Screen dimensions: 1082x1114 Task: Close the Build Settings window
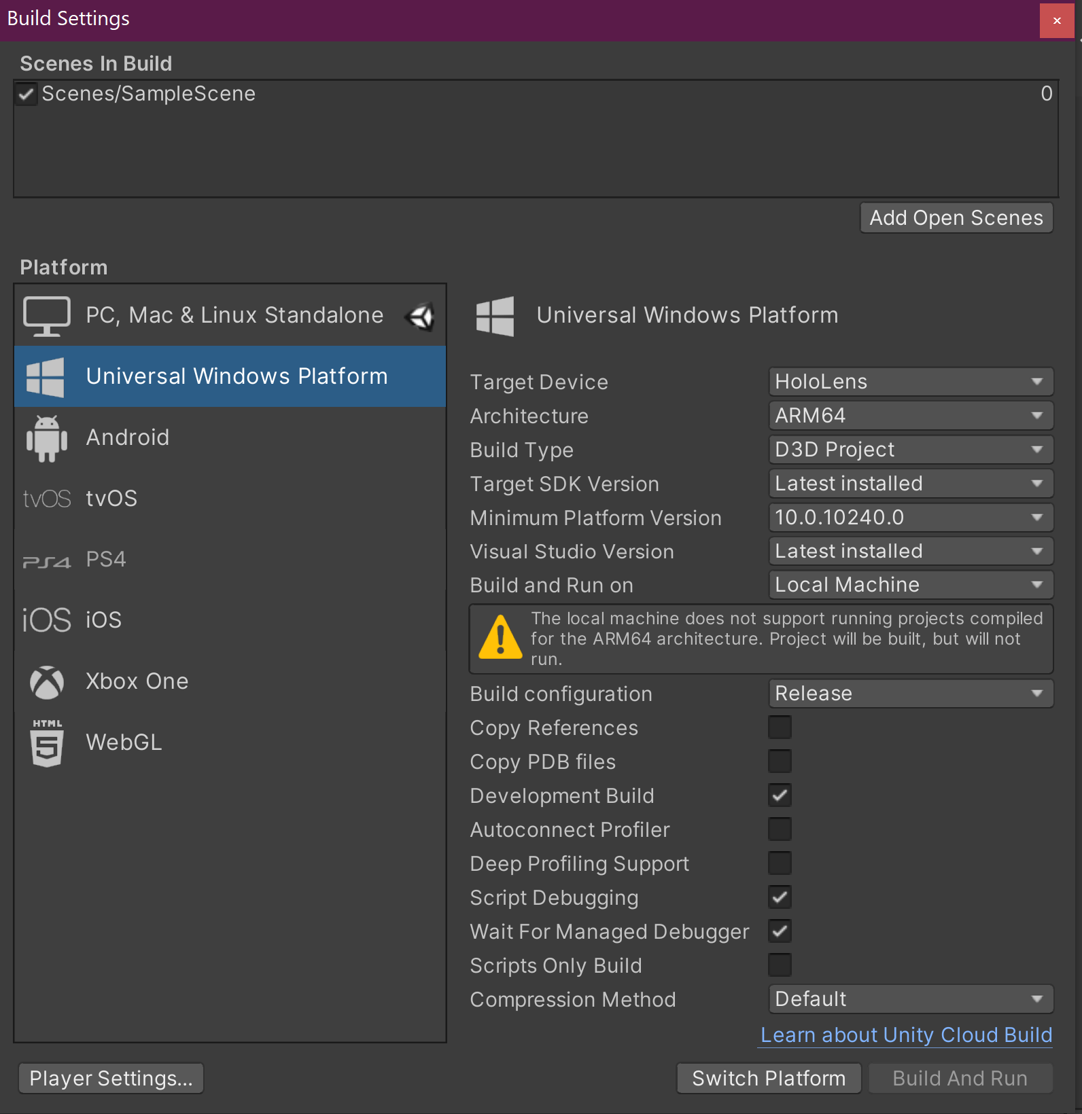(x=1057, y=20)
